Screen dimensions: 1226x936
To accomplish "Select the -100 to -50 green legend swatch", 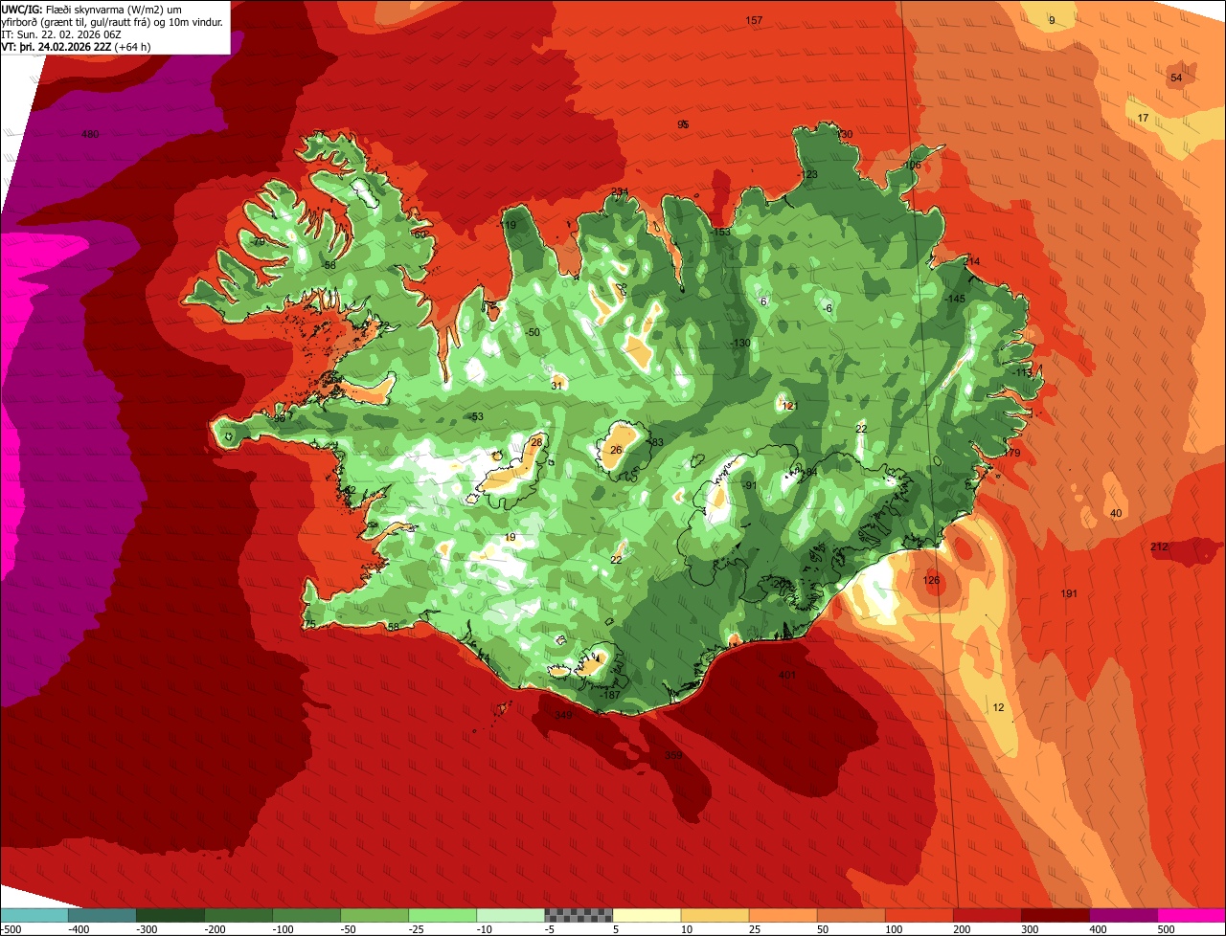I will [x=306, y=915].
